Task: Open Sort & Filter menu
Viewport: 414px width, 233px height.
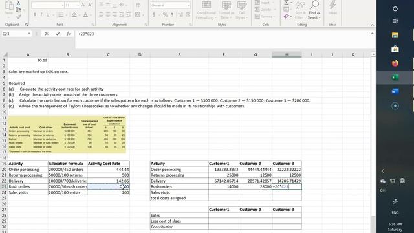Action: (x=300, y=10)
